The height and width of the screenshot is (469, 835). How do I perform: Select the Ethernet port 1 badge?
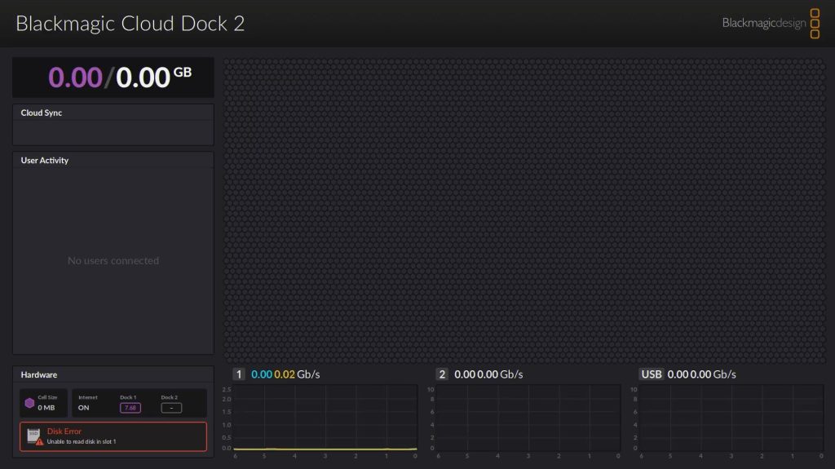click(239, 374)
